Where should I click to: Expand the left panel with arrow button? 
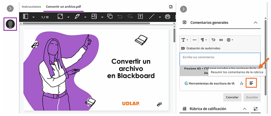[10, 8]
